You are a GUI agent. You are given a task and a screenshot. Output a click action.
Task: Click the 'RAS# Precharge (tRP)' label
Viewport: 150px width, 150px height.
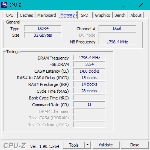pyautogui.click(x=49, y=85)
